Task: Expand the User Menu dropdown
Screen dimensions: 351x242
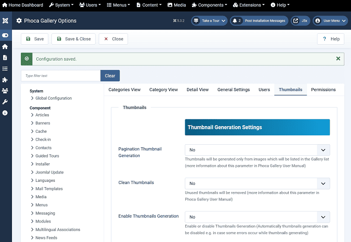Action: pyautogui.click(x=330, y=21)
